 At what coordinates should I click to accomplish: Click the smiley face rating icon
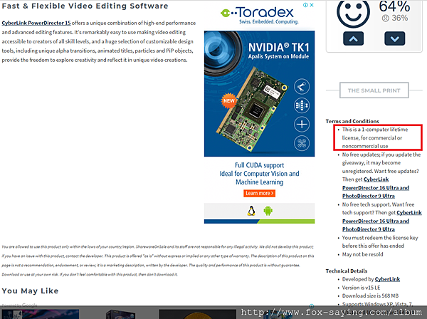tap(353, 13)
